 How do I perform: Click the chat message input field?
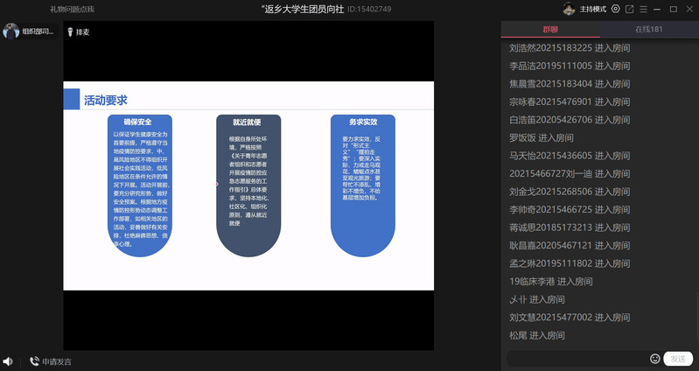577,359
